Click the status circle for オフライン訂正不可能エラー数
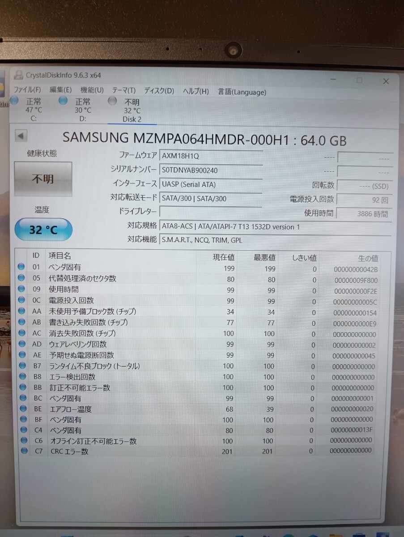Image resolution: width=404 pixels, height=537 pixels. pyautogui.click(x=23, y=441)
